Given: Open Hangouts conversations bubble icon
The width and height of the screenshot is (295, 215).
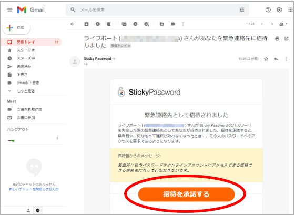Looking at the screenshot, I should (38, 210).
